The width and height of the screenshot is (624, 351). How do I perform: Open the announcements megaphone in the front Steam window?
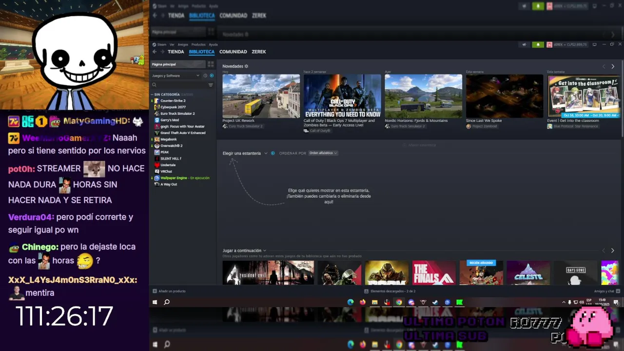tap(524, 44)
